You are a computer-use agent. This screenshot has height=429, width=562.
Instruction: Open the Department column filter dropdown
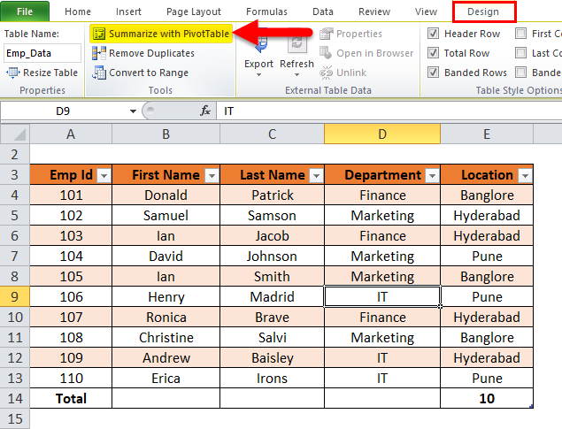pos(431,175)
